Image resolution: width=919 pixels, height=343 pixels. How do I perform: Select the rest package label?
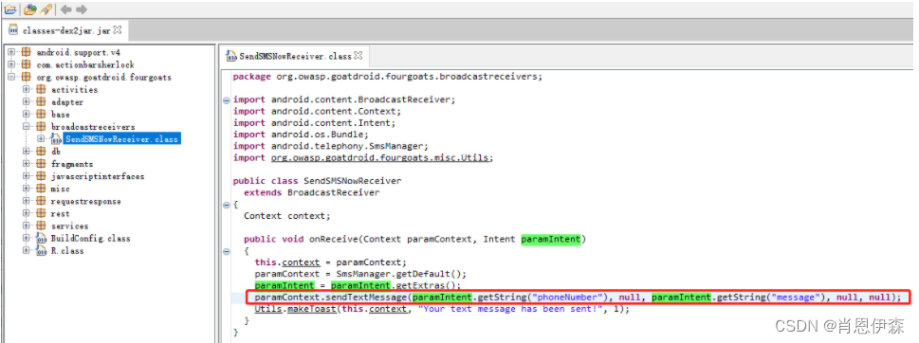[x=61, y=213]
